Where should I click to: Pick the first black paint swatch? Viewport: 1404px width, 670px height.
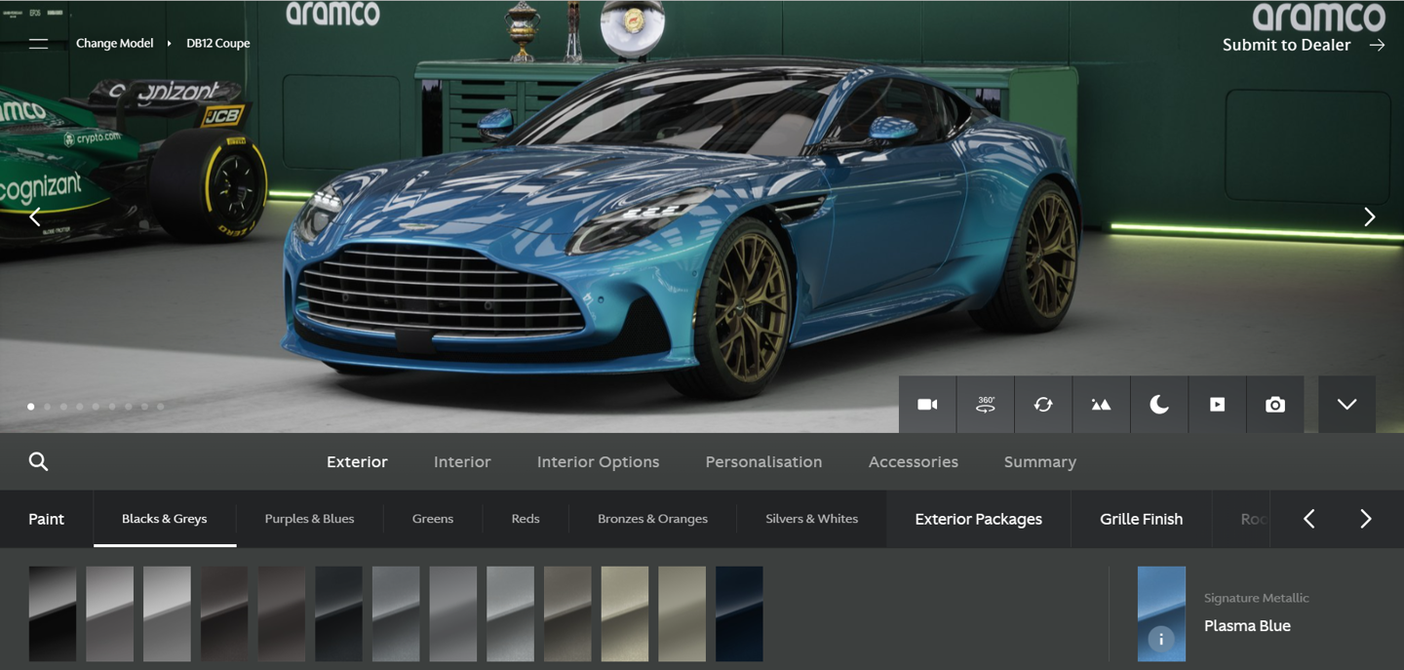(53, 614)
